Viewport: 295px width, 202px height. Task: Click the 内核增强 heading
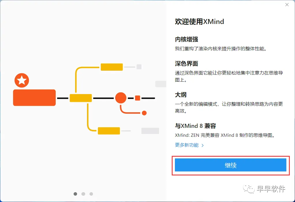coord(186,39)
